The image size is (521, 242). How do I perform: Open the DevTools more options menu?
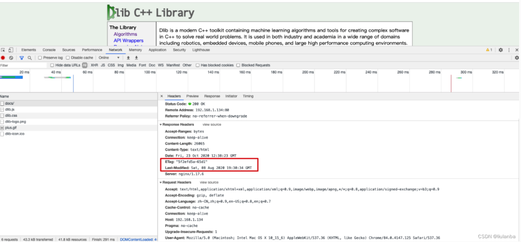509,50
